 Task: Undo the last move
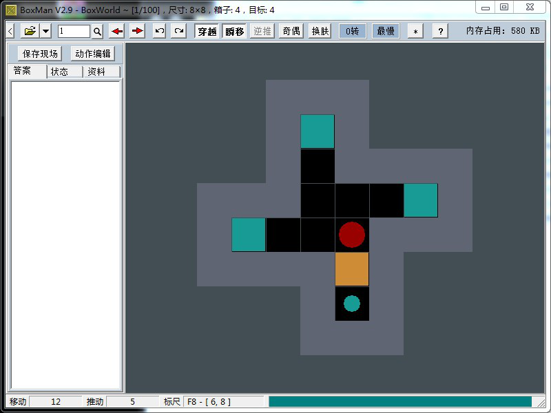tap(159, 31)
